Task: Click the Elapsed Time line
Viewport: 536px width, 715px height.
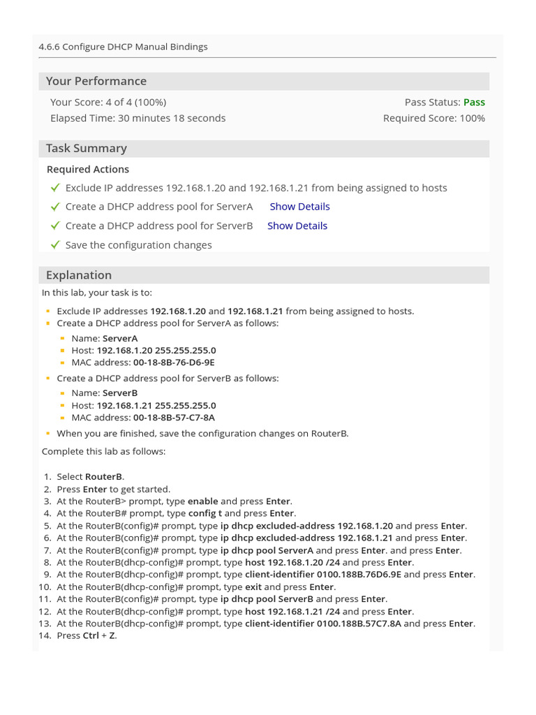Action: (137, 118)
